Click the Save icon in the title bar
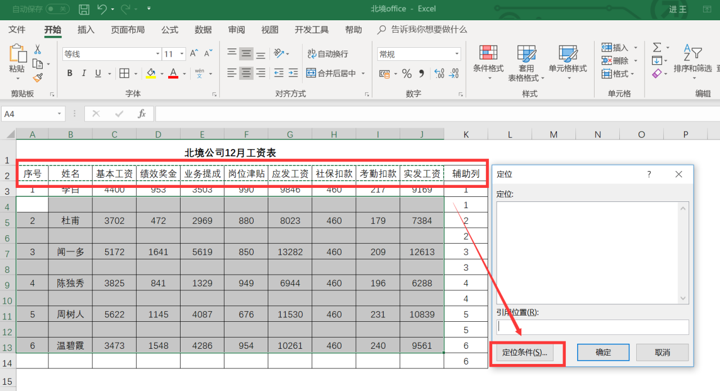The image size is (720, 391). 84,9
